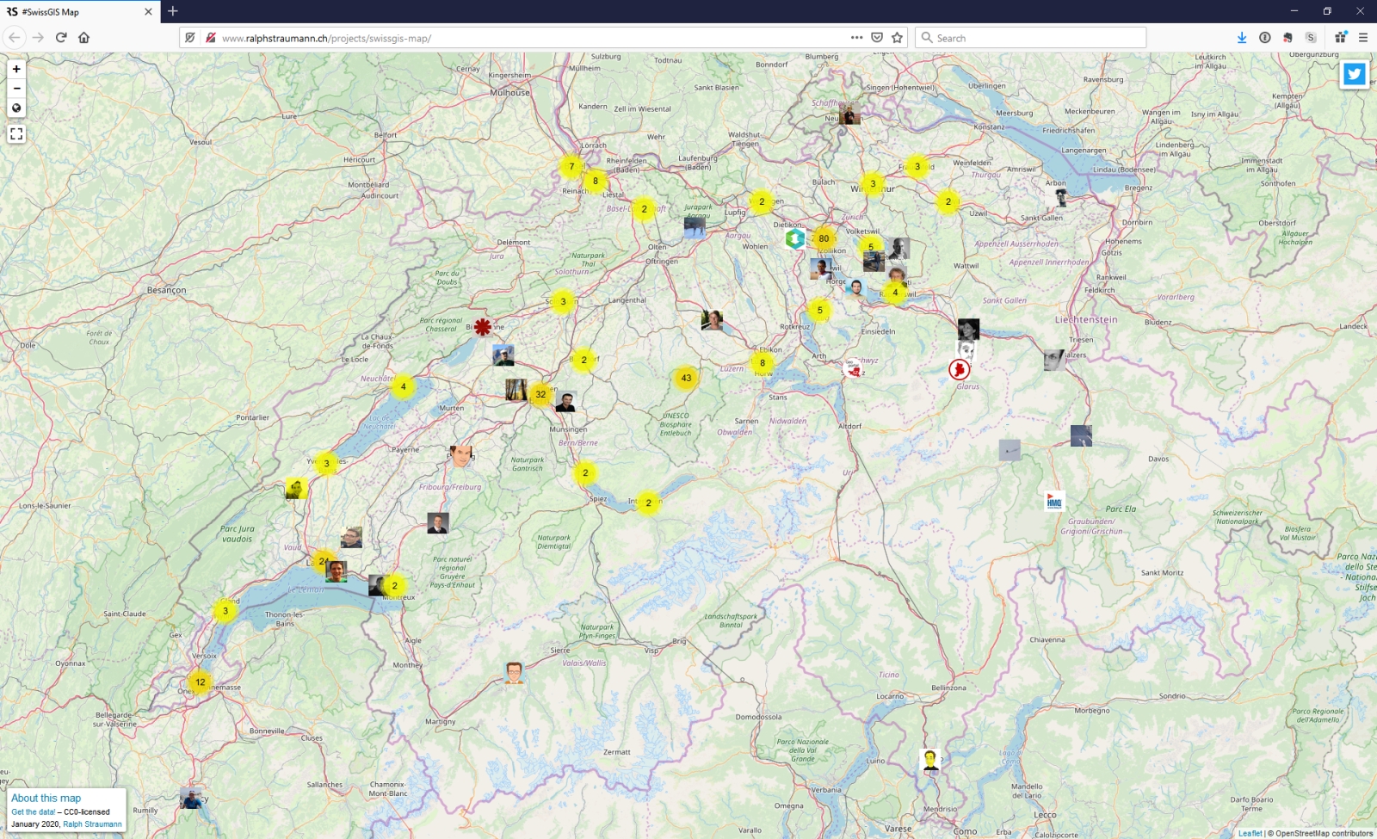This screenshot has height=839, width=1377.
Task: Open a new browser tab
Action: [174, 12]
